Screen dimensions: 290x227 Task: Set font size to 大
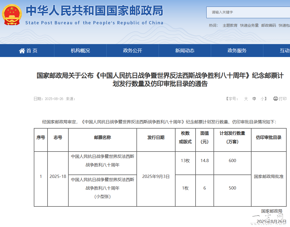coord(246,99)
